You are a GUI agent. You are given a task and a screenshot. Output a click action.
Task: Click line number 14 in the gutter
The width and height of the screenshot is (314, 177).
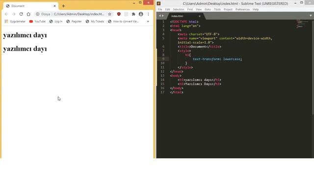[162, 80]
